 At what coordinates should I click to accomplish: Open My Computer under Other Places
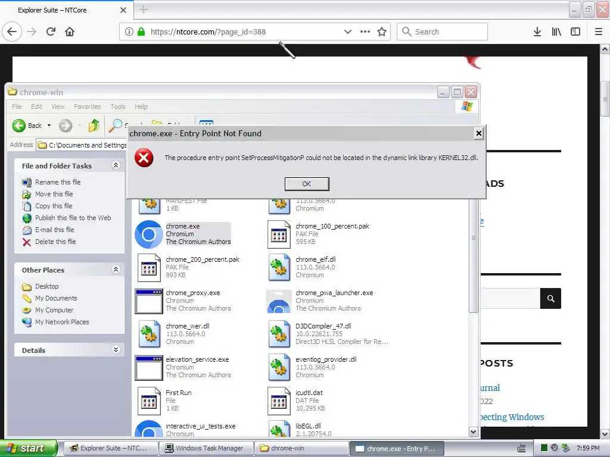point(54,310)
